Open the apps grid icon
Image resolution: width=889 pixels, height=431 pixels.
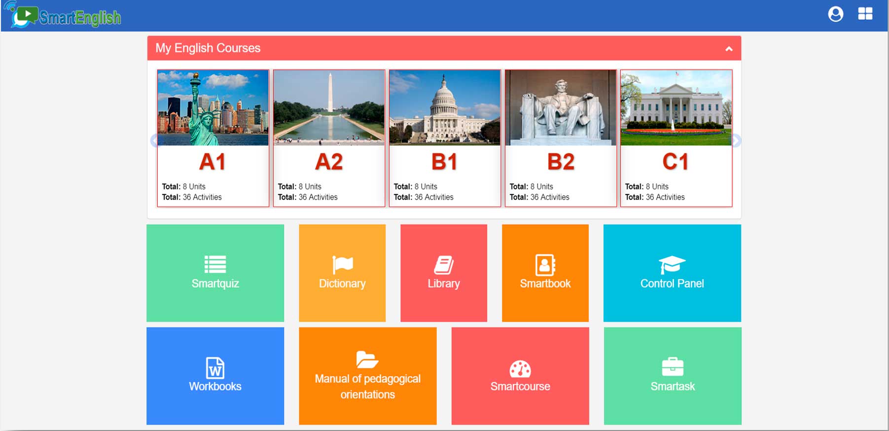865,14
